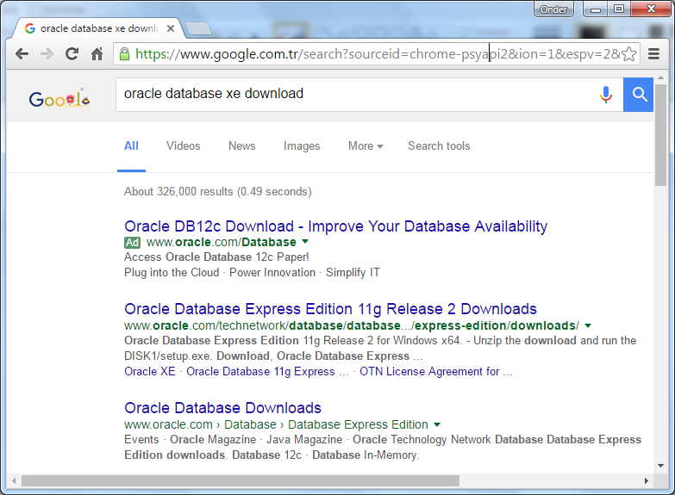The image size is (675, 495).
Task: Click www.oracle.com/Database ad URL text
Action: pos(222,243)
